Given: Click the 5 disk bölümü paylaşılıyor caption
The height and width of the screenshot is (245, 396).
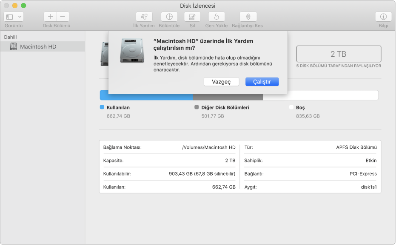Looking at the screenshot, I should [x=339, y=66].
